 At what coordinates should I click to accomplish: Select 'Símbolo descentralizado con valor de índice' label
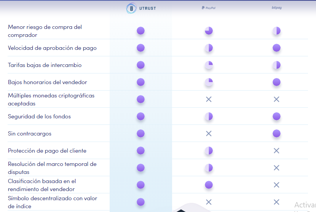click(53, 202)
